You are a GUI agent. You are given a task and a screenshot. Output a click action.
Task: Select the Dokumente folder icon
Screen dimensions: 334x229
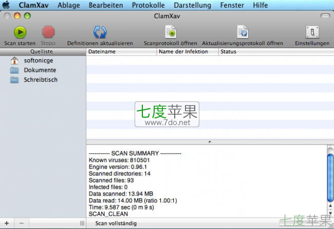point(14,70)
